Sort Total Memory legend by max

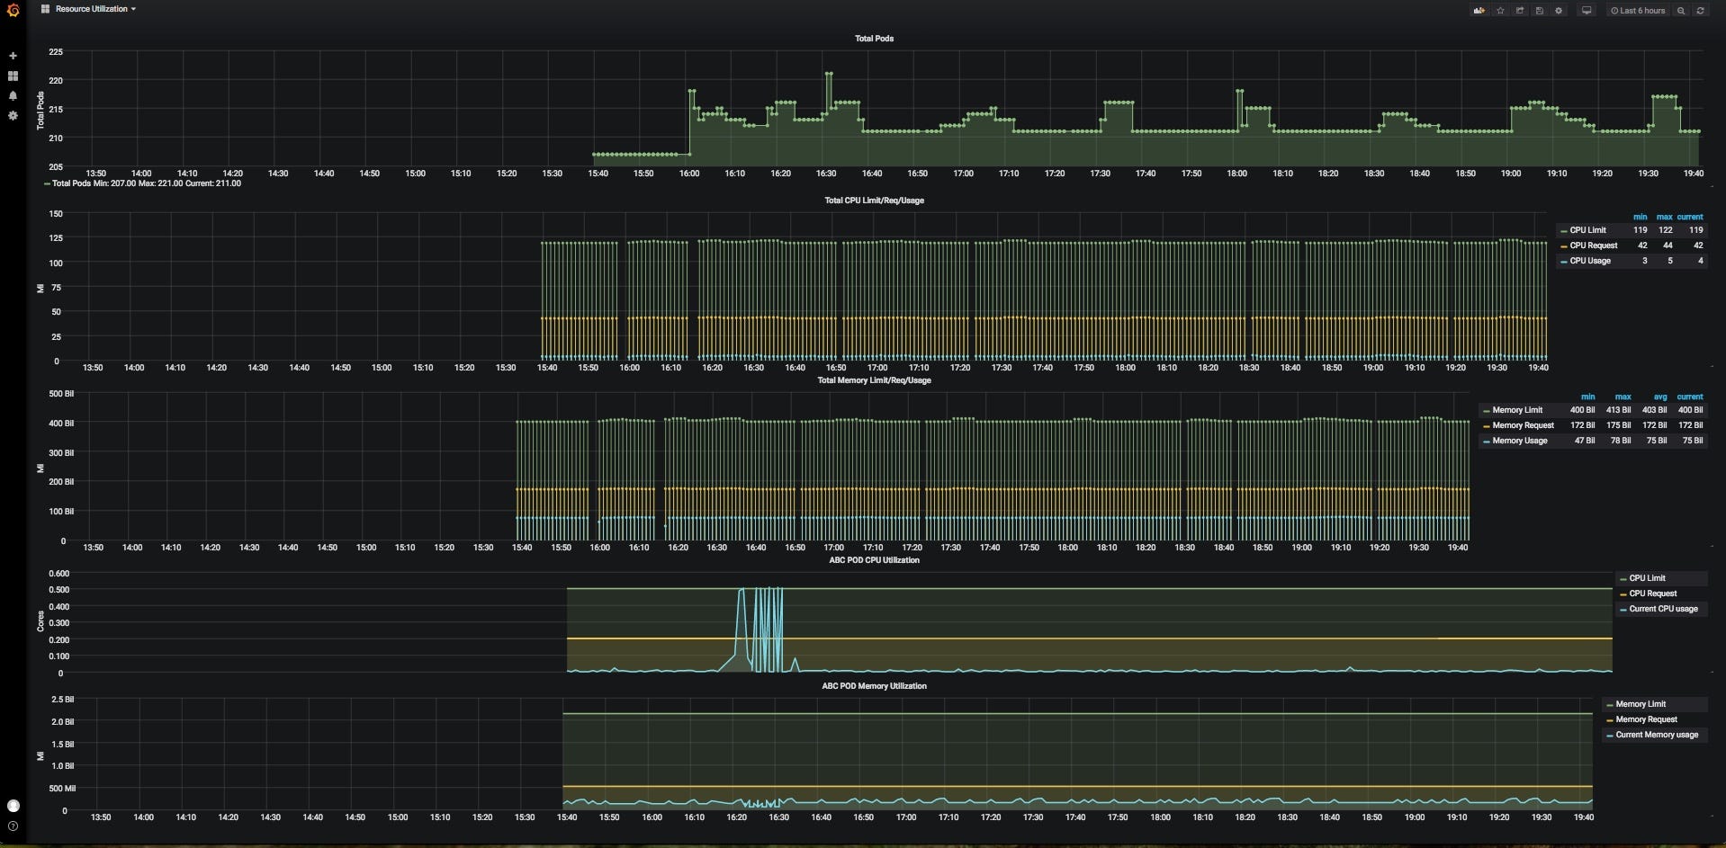coord(1623,397)
